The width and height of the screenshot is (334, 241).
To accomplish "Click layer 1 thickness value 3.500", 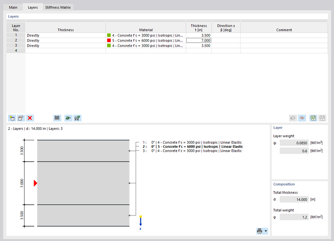I will point(199,35).
